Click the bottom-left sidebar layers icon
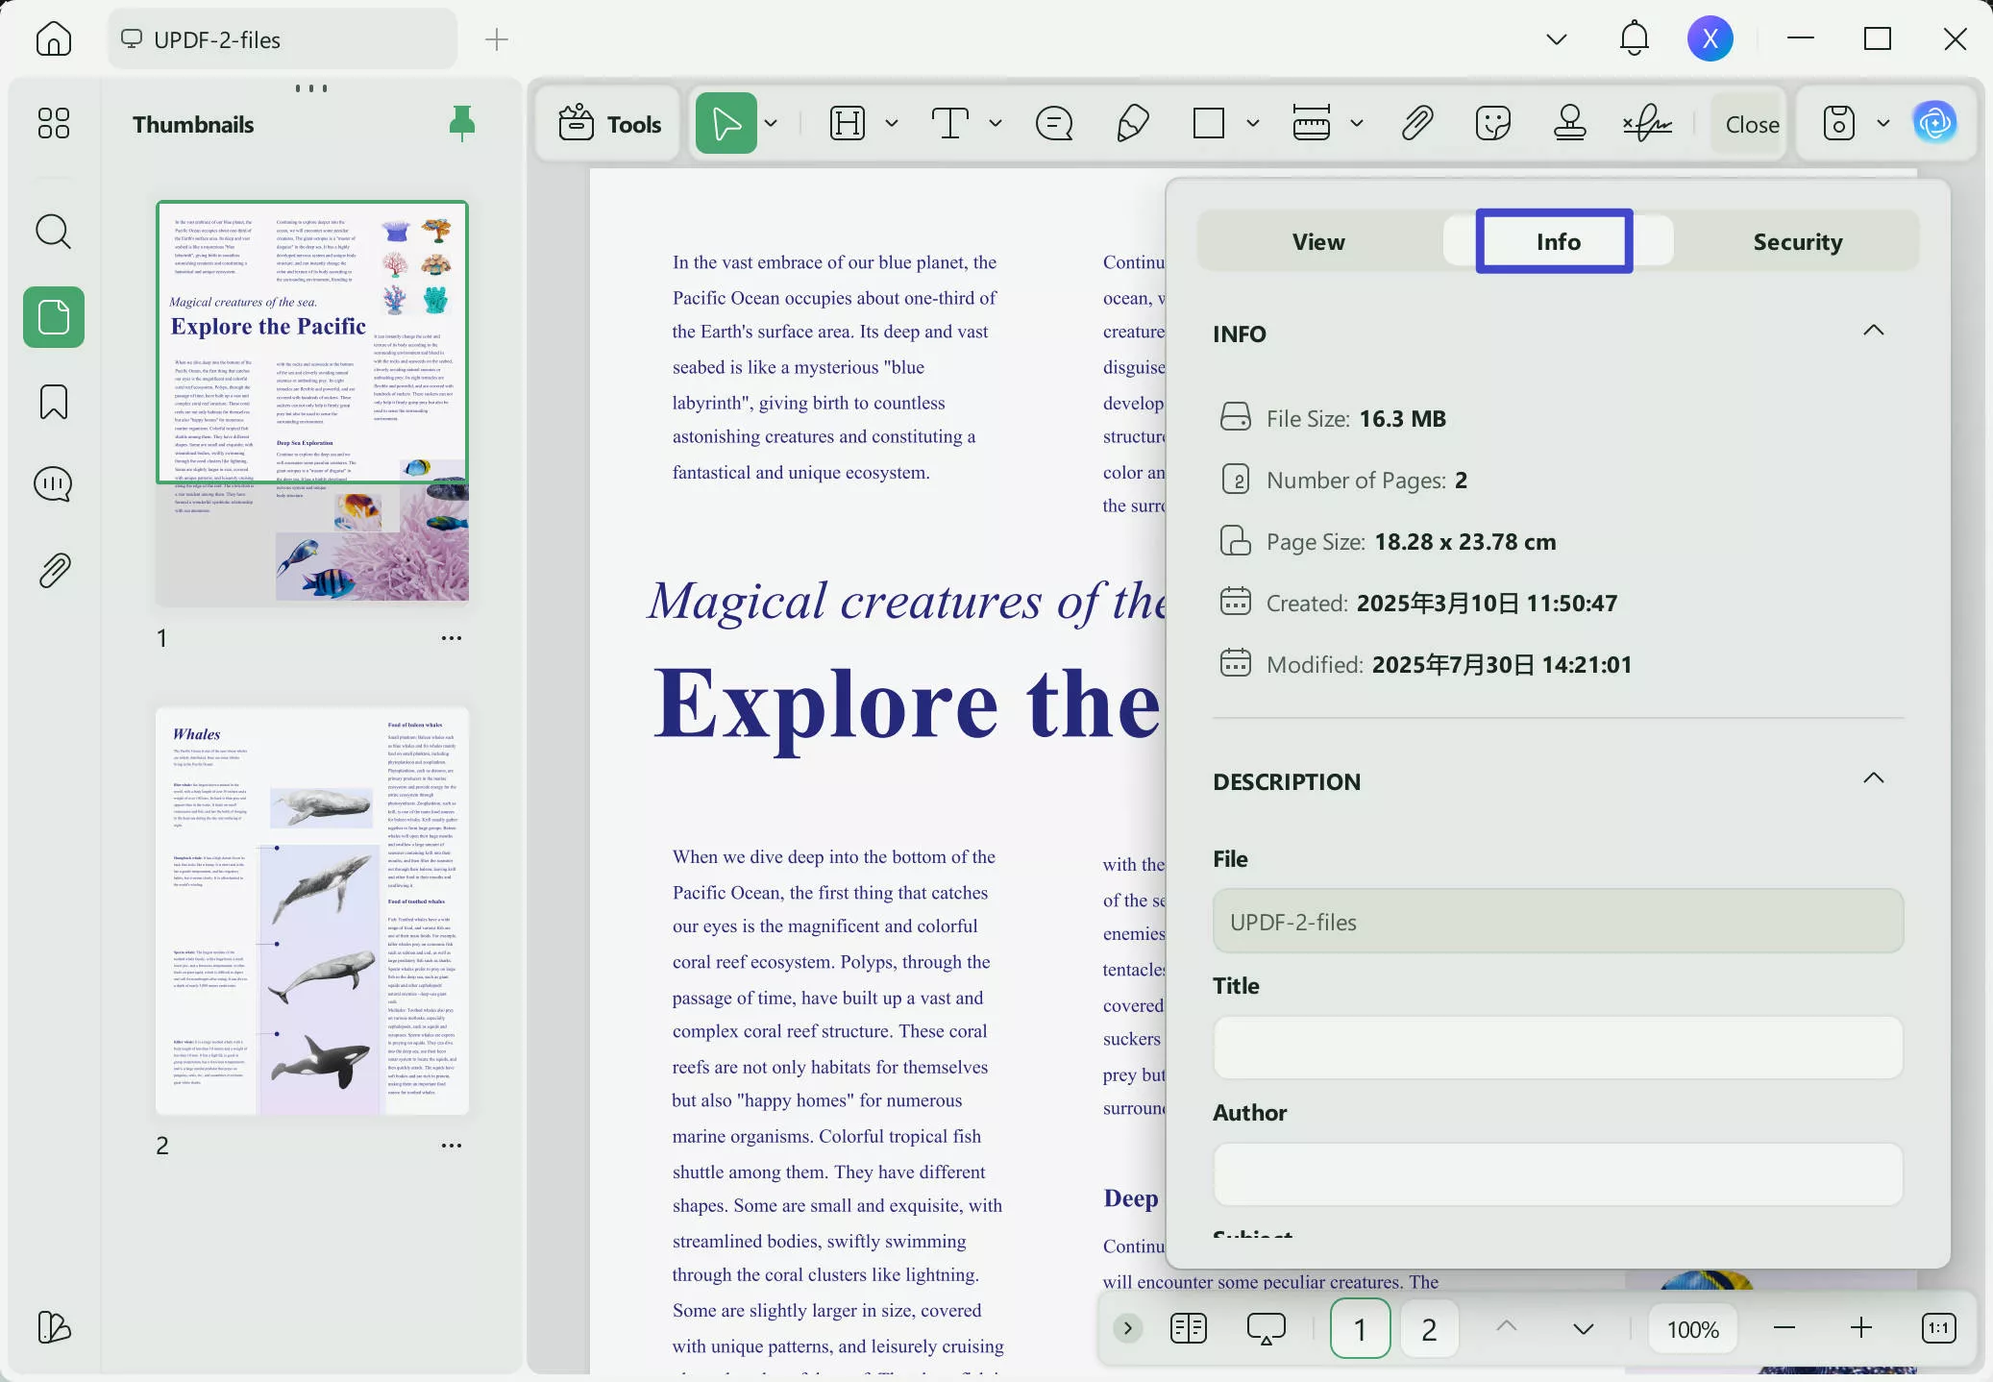1993x1382 pixels. (54, 1327)
